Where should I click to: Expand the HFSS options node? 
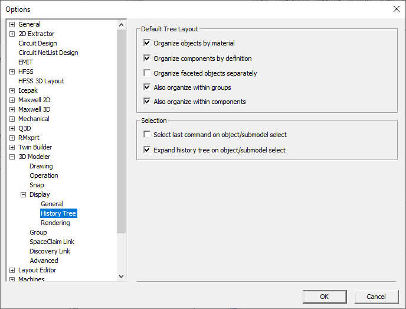12,71
